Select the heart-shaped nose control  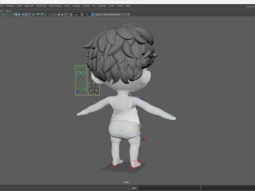click(81, 82)
